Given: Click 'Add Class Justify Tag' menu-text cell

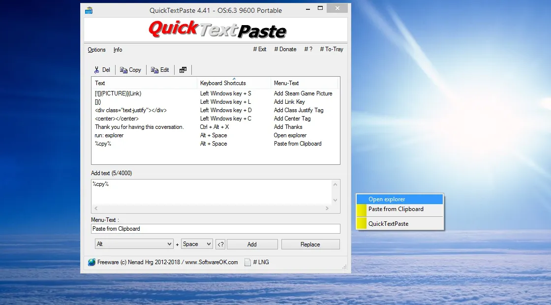Looking at the screenshot, I should [x=298, y=110].
